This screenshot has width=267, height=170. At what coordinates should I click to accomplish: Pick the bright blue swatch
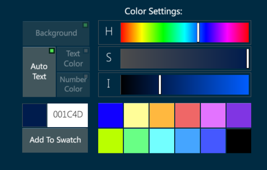[x=111, y=115]
